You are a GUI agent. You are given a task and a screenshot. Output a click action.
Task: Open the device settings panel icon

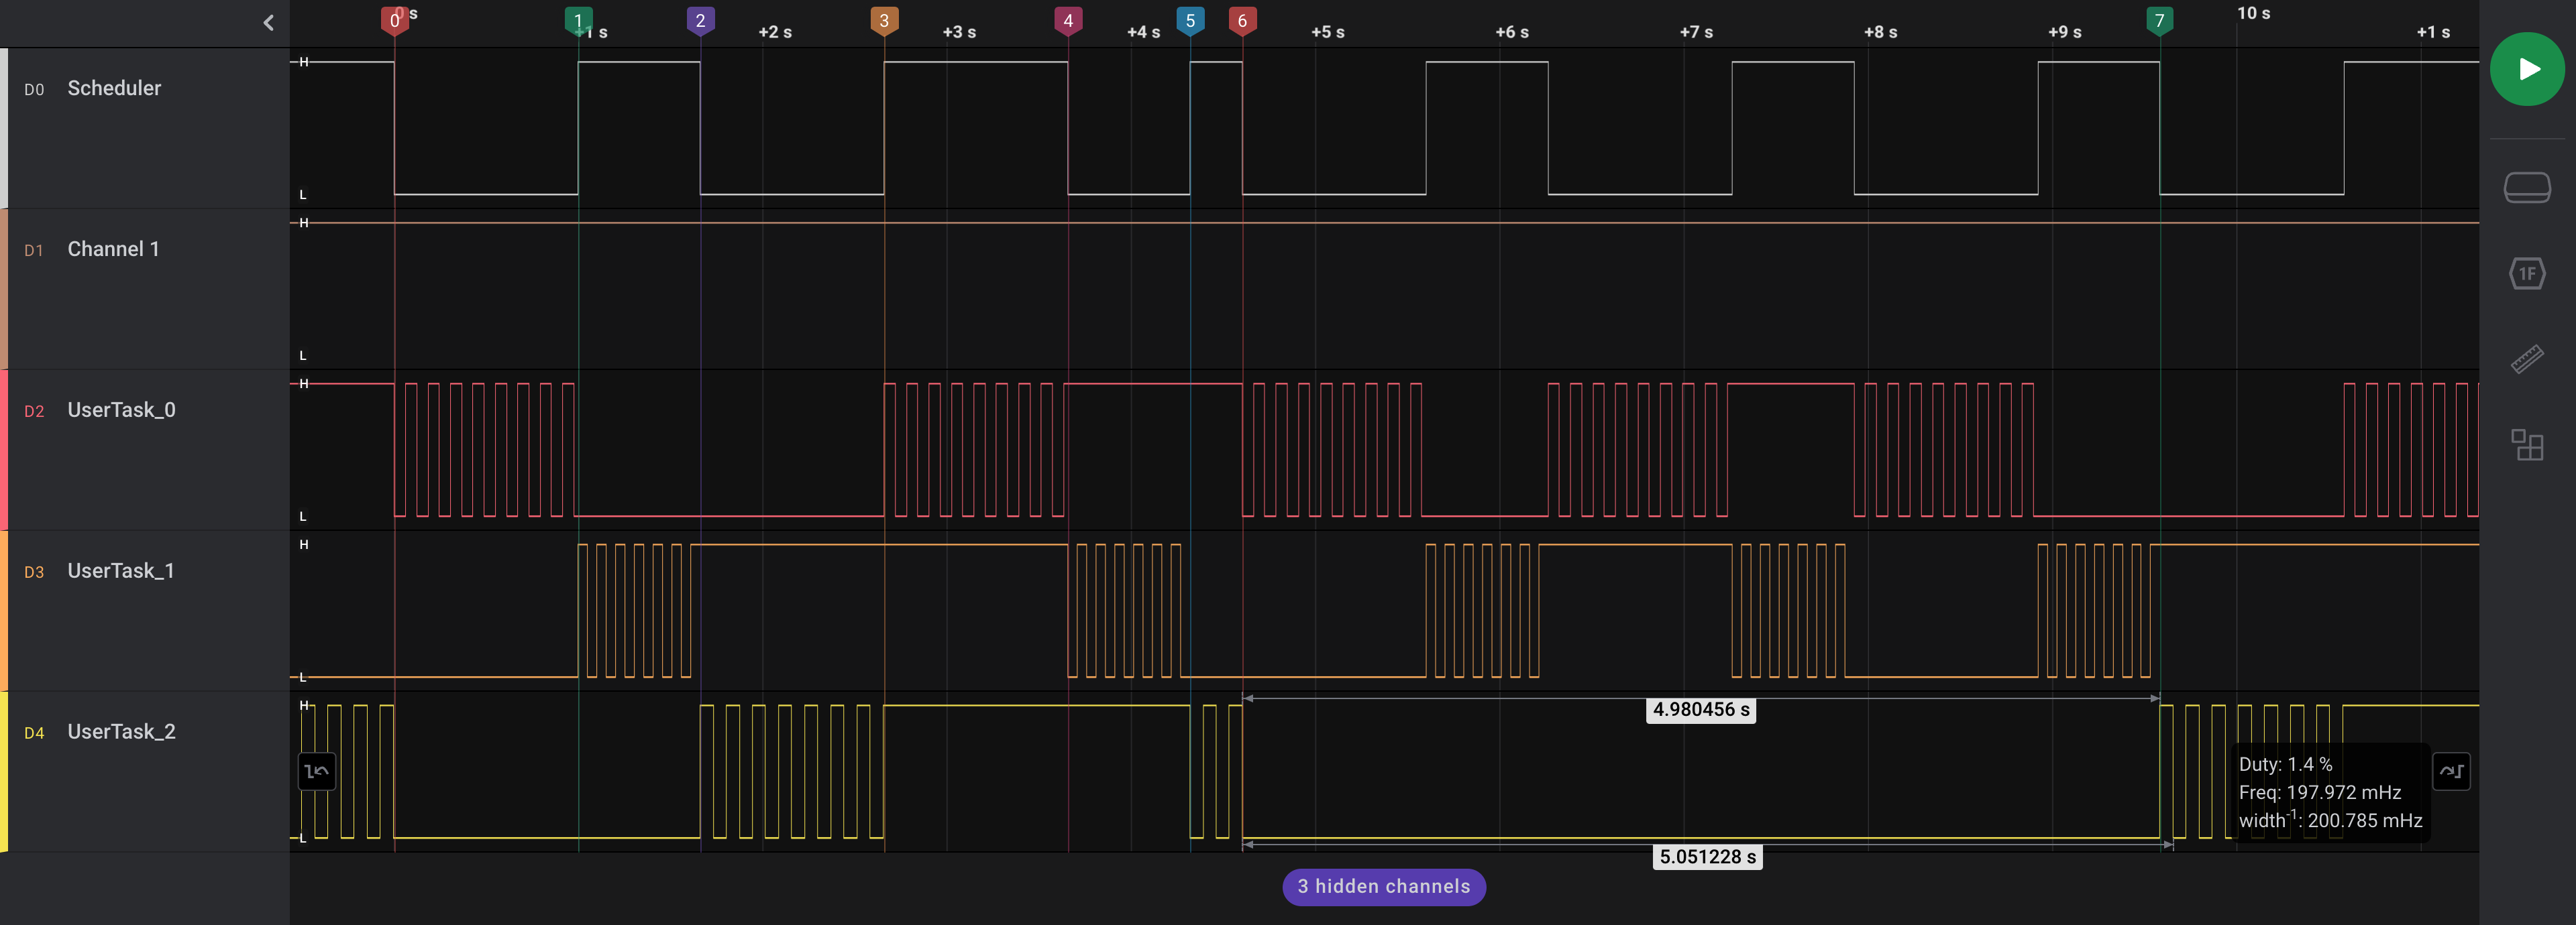coord(2526,187)
